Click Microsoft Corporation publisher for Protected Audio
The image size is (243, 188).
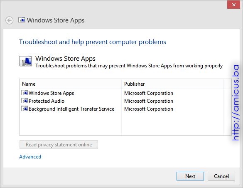coord(149,101)
